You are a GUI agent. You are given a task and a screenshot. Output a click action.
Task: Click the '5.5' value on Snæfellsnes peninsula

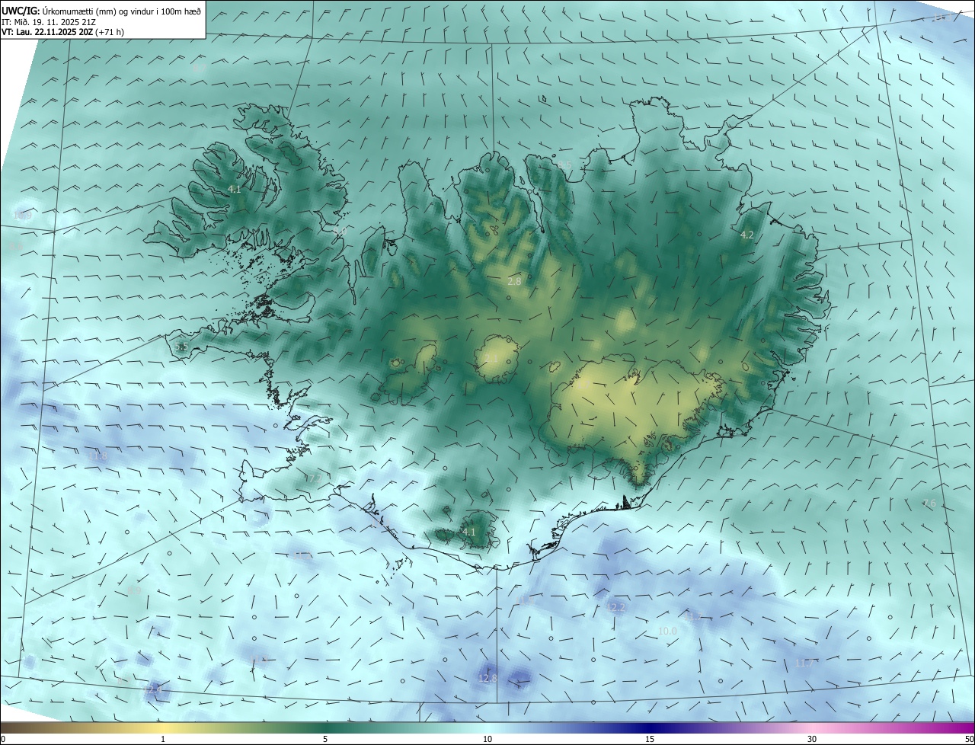181,347
